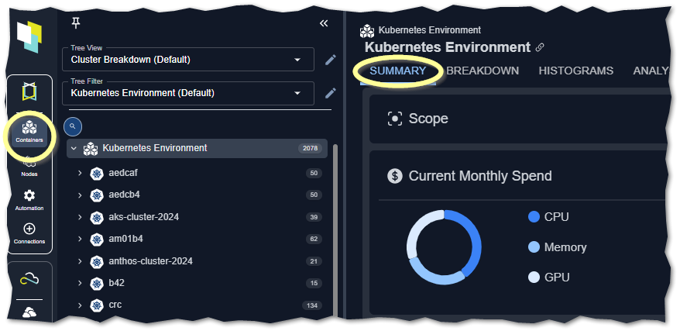Viewport: 680px width, 331px height.
Task: Click the crc cluster helm icon
Action: click(x=96, y=305)
